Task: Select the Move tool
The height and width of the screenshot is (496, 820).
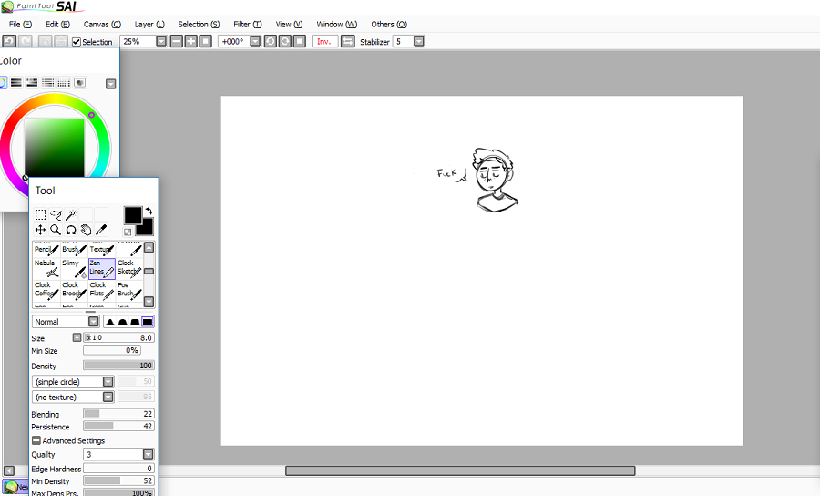Action: pos(41,230)
